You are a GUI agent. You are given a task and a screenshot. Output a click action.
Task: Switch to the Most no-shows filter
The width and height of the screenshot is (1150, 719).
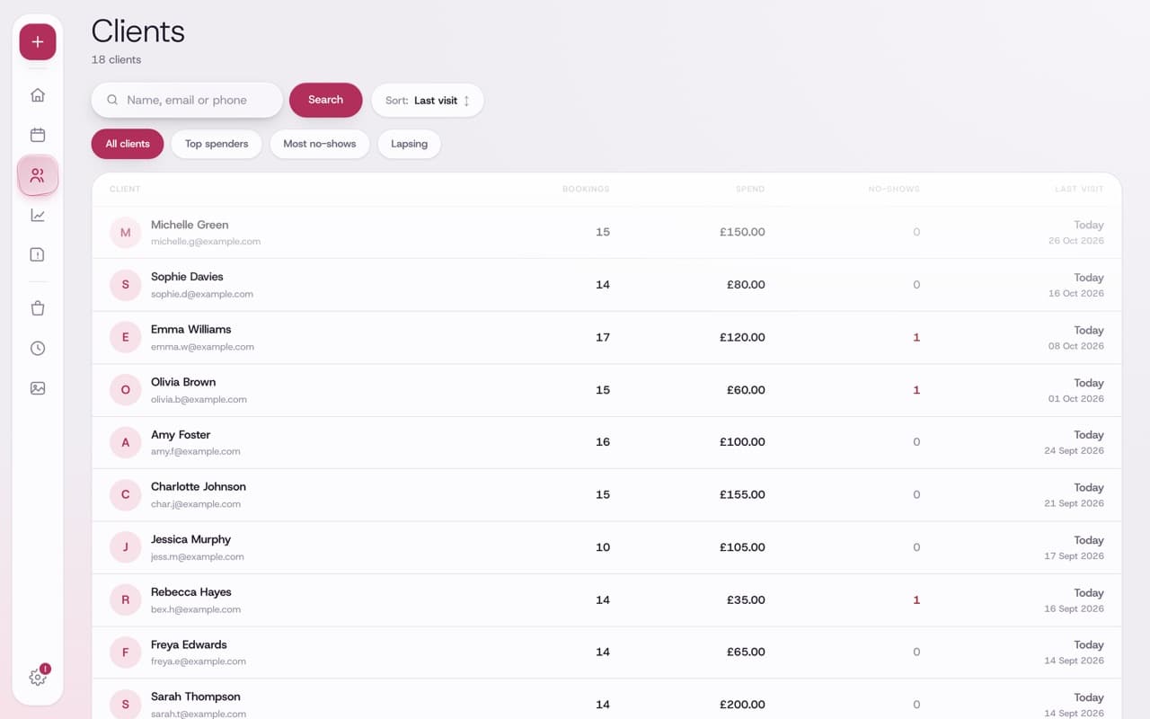point(320,144)
